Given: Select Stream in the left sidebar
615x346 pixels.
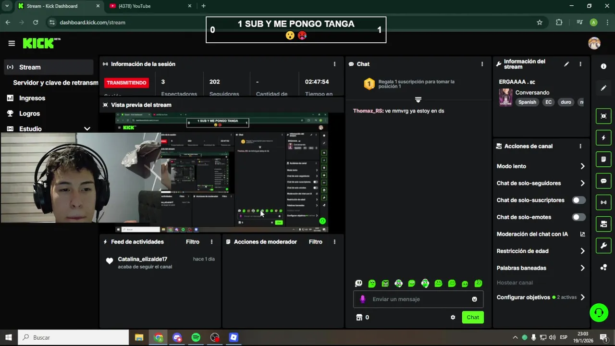Looking at the screenshot, I should pyautogui.click(x=49, y=67).
